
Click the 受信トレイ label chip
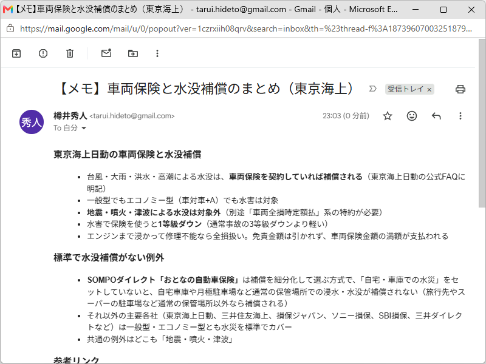tap(405, 89)
